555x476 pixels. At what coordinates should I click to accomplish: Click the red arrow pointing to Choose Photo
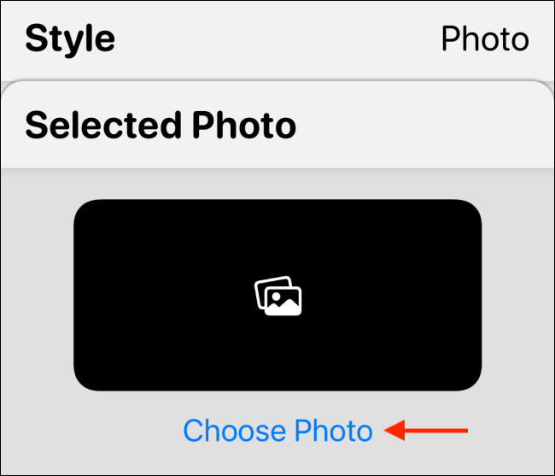point(427,431)
